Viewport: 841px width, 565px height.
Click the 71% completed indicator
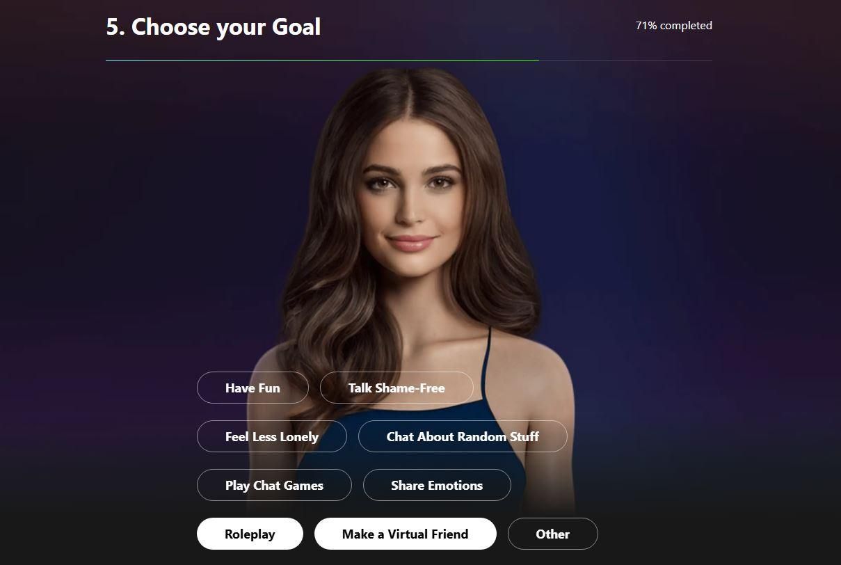(674, 25)
